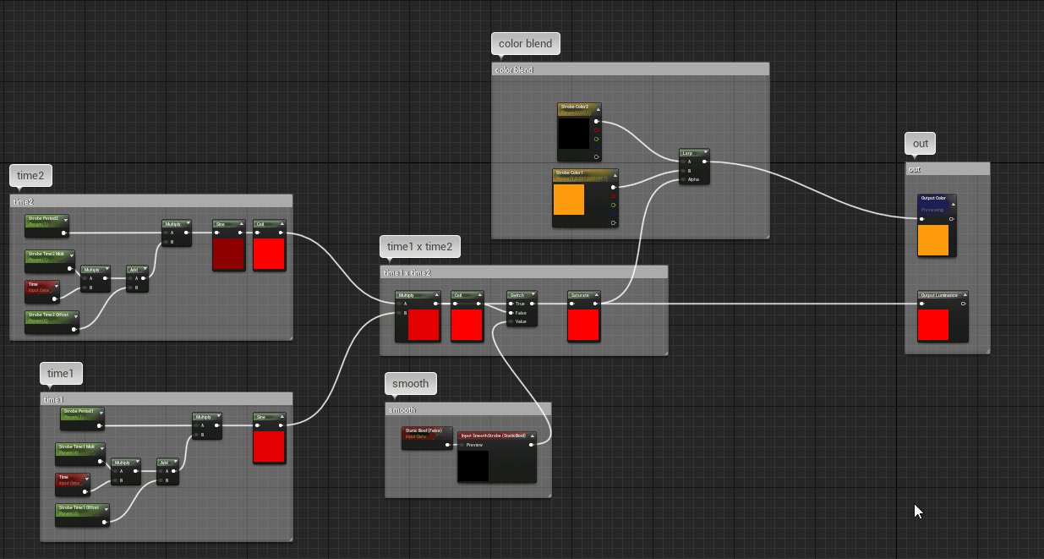Image resolution: width=1044 pixels, height=559 pixels.
Task: Select the 'color blend' comment bubble
Action: [x=526, y=44]
